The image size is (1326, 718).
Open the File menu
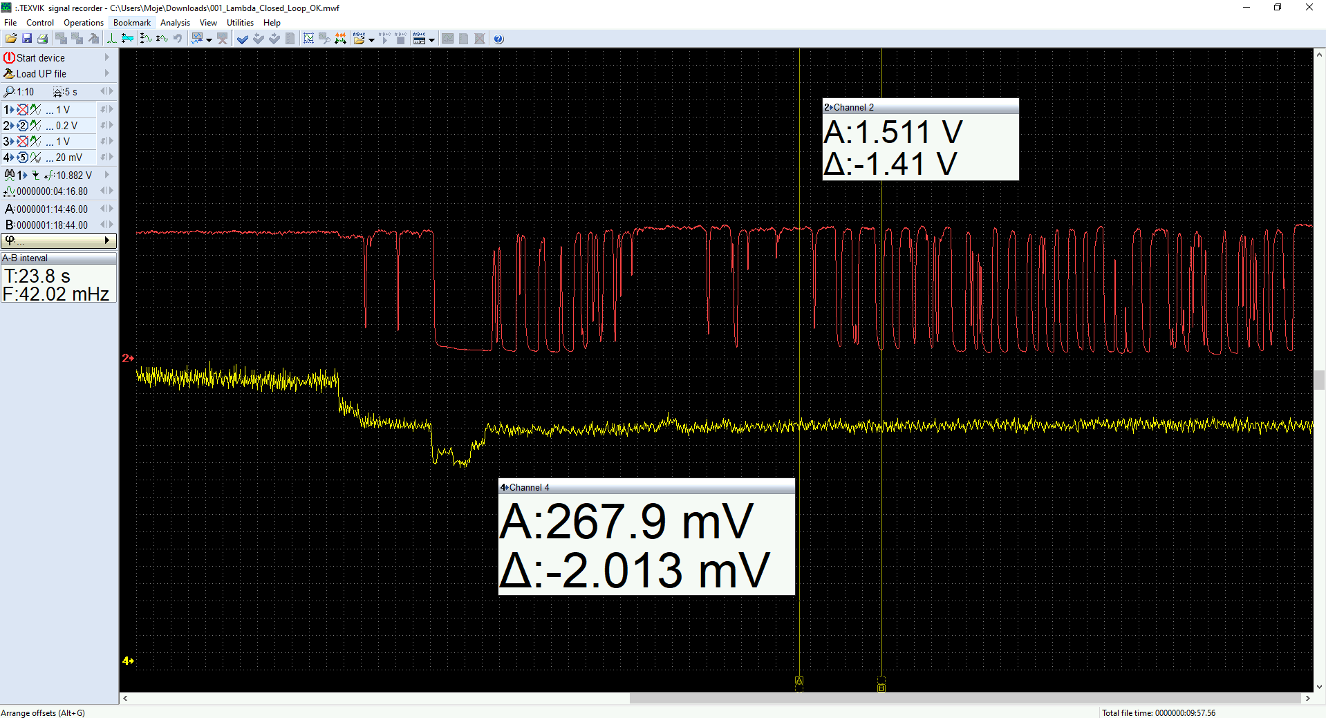[x=10, y=23]
